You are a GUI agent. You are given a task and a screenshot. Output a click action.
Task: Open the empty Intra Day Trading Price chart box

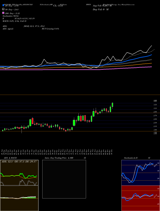(64, 179)
